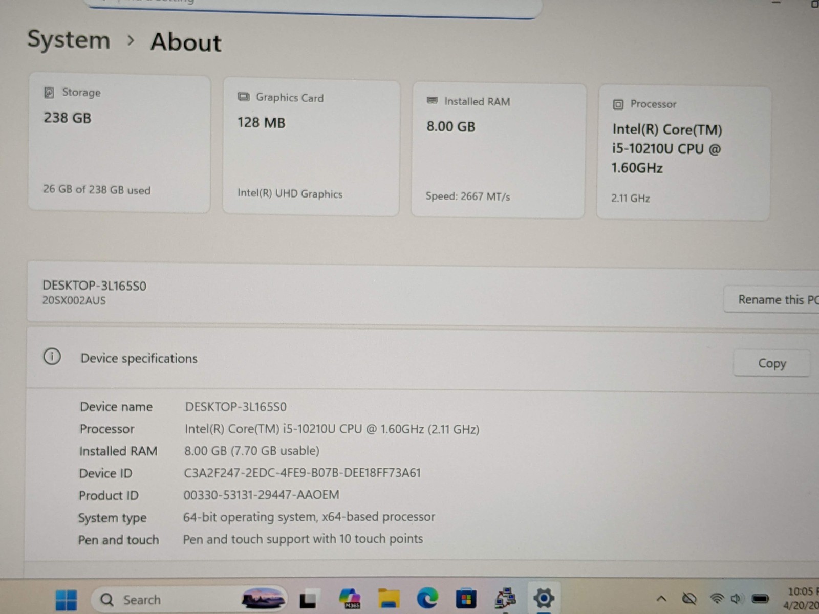819x614 pixels.
Task: Select 'Intel(R) UHD Graphics' text
Action: 290,193
